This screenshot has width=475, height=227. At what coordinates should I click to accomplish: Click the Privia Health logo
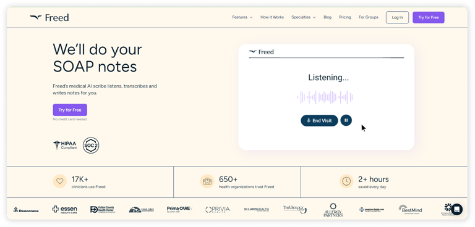pos(218,210)
